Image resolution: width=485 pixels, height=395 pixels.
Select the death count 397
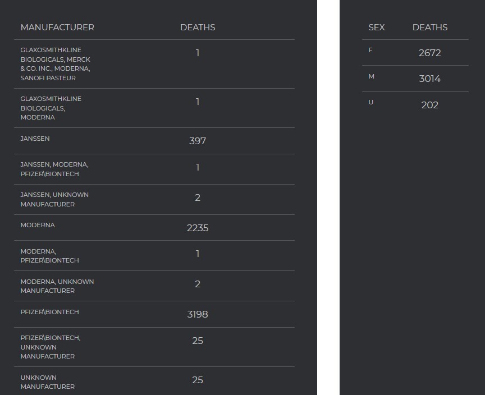198,141
